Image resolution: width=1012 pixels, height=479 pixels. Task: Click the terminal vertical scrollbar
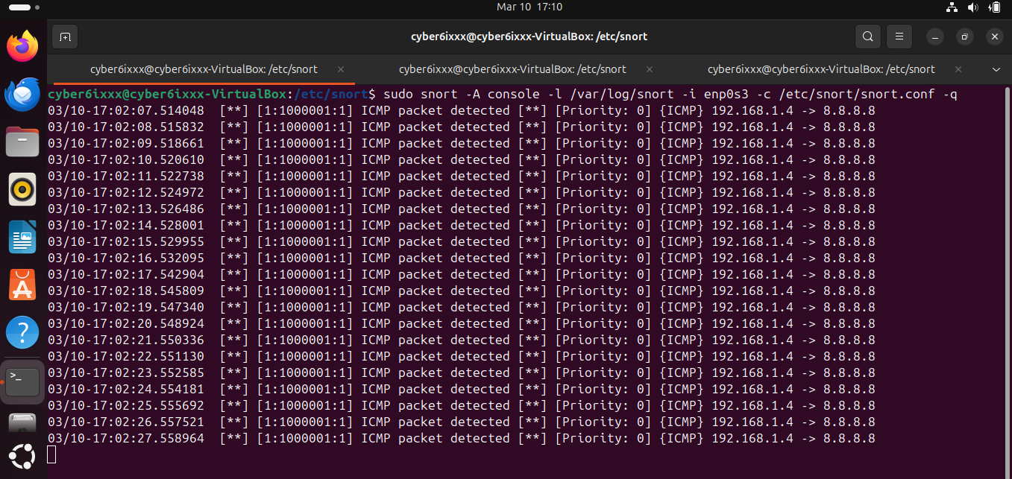tap(1008, 281)
